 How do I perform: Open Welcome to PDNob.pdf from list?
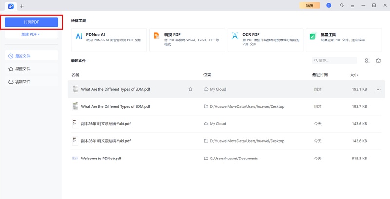click(101, 159)
